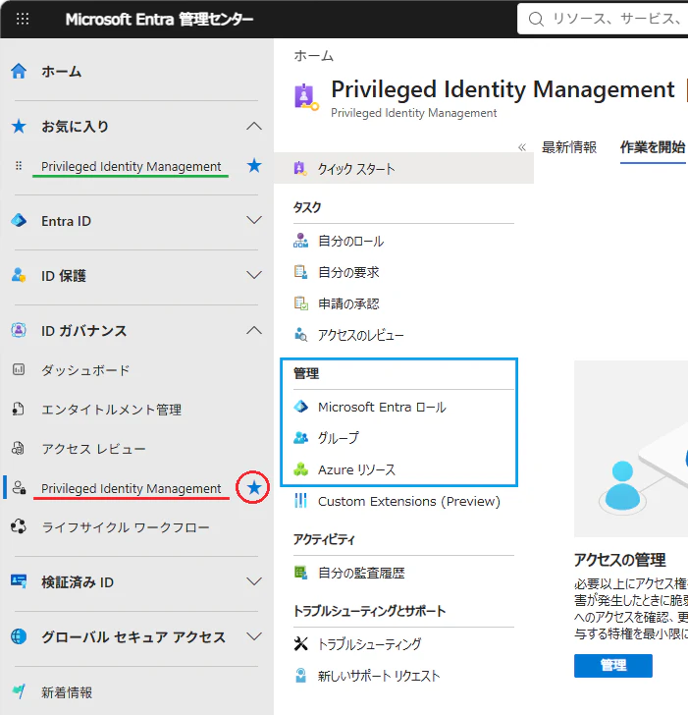Open Privileged Identity Management under ID ガバナンス

(x=132, y=488)
